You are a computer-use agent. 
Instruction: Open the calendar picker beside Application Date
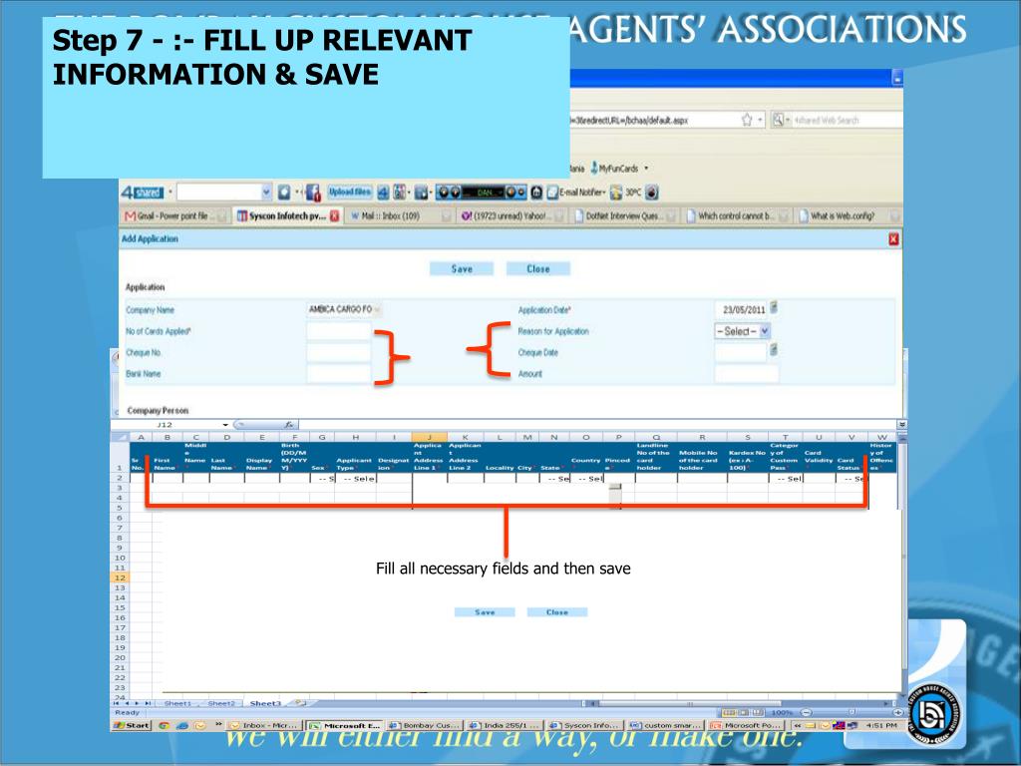(x=774, y=307)
